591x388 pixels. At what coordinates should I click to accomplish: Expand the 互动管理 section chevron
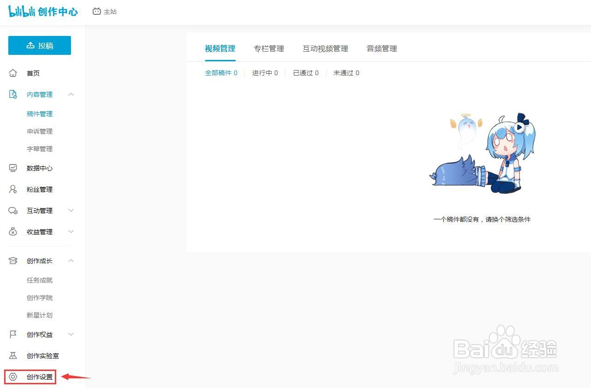[x=71, y=211]
